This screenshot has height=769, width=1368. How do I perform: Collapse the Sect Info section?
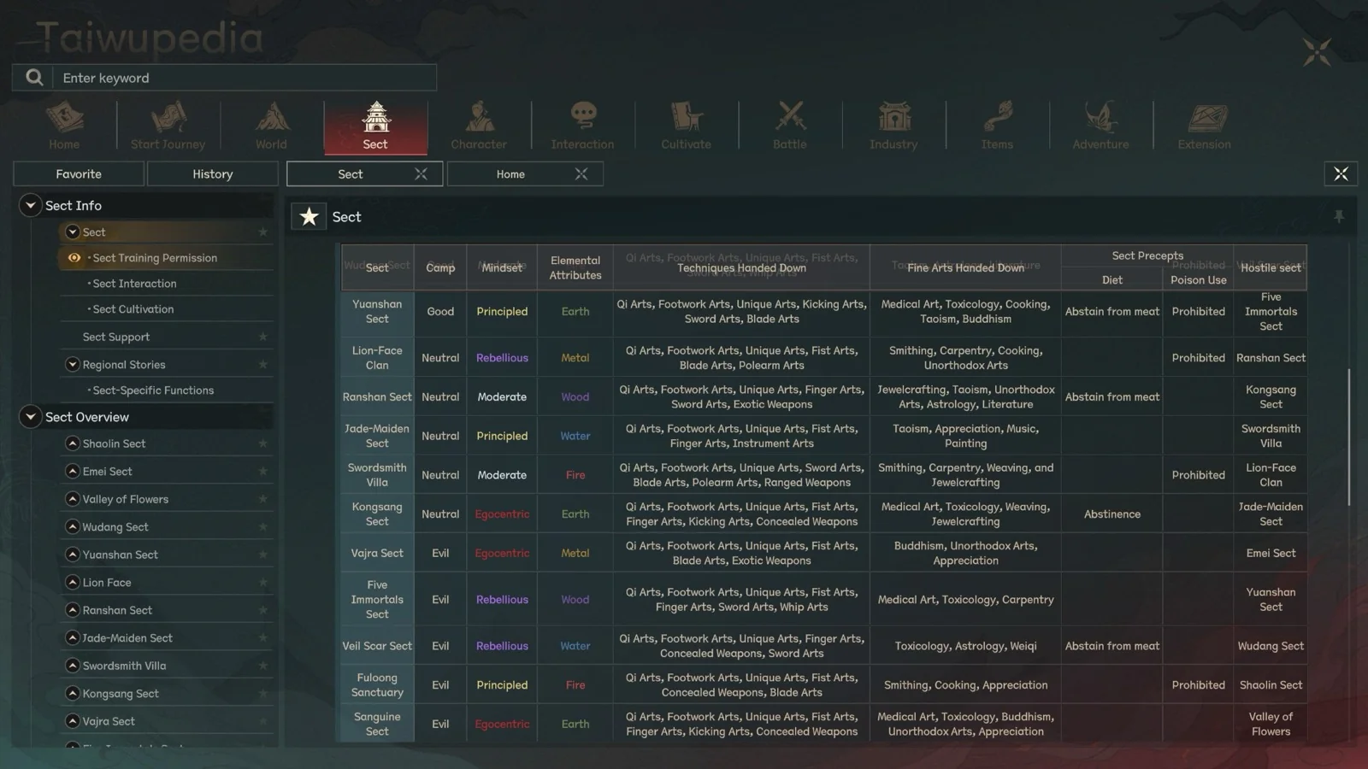(31, 205)
